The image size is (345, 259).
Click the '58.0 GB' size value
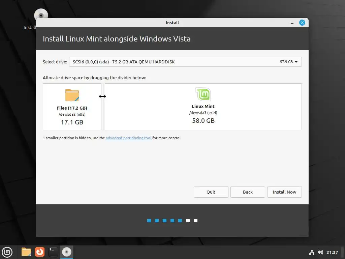click(x=203, y=120)
